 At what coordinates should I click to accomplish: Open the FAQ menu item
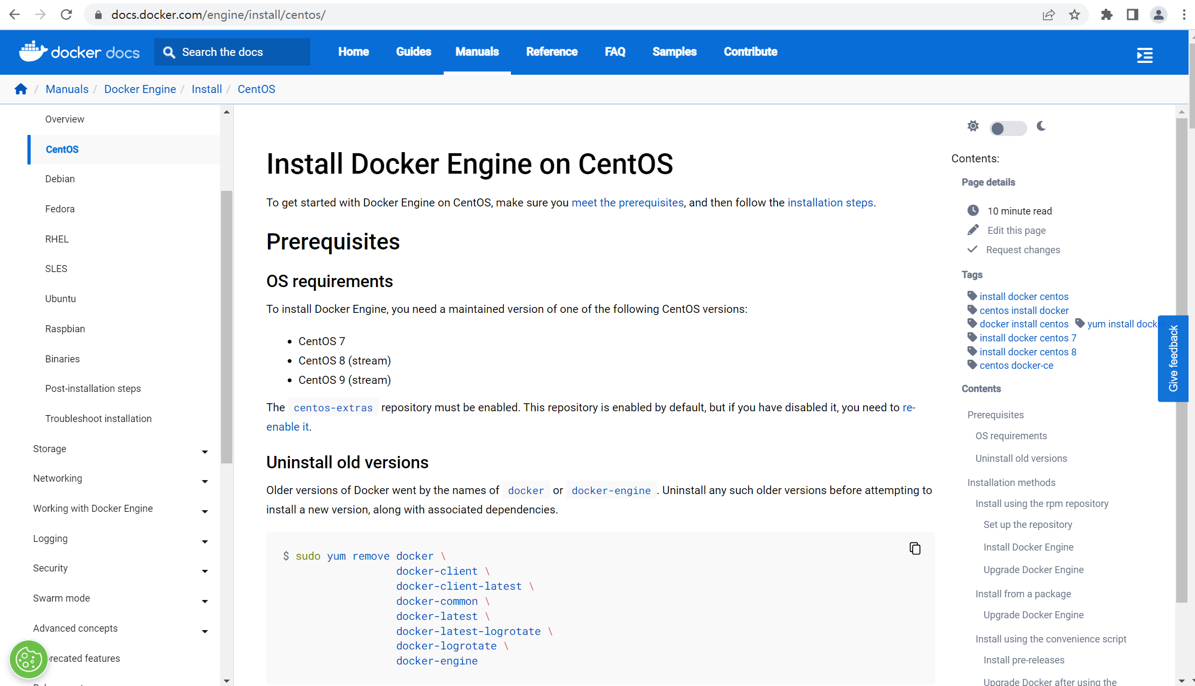point(615,52)
